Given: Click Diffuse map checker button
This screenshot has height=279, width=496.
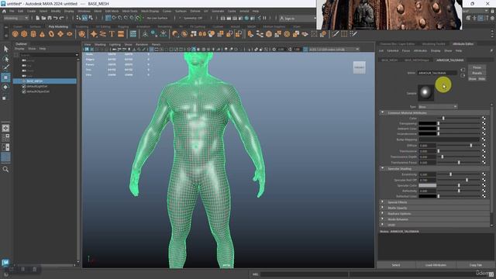Looking at the screenshot, I should click(x=484, y=146).
